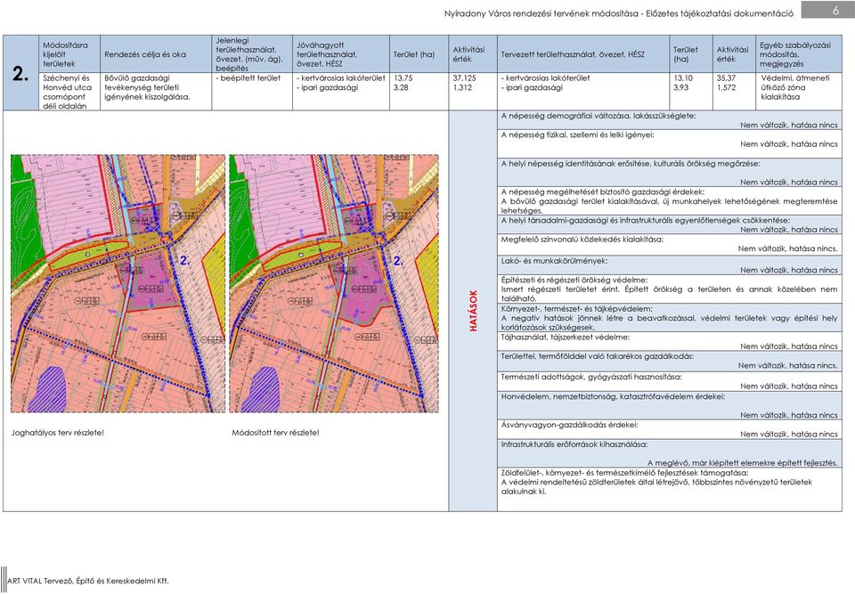The width and height of the screenshot is (855, 594).
Task: Click the heading "Ásványvagyon-gazdálkodás érdekei:"
Action: coord(569,425)
